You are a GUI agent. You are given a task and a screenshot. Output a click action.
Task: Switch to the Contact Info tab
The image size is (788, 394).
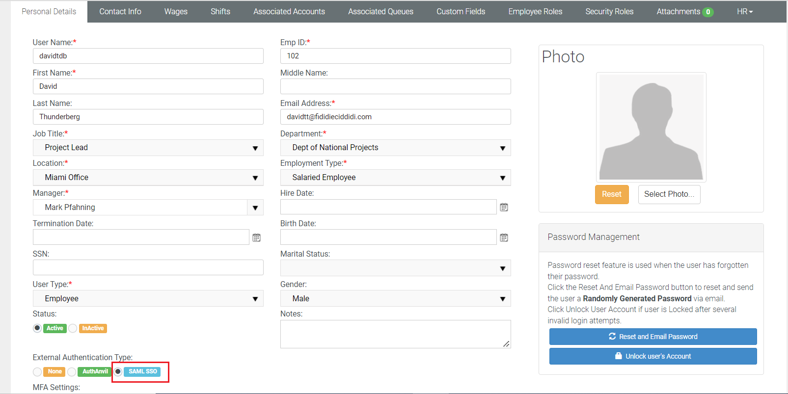click(120, 12)
